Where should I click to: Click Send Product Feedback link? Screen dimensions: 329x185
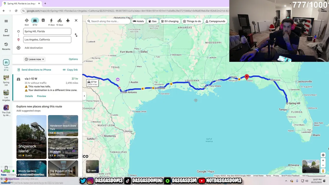(290, 176)
